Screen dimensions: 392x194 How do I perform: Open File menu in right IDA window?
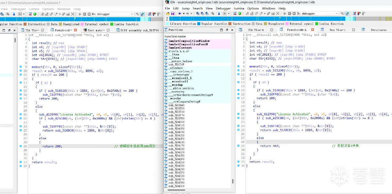pos(167,8)
